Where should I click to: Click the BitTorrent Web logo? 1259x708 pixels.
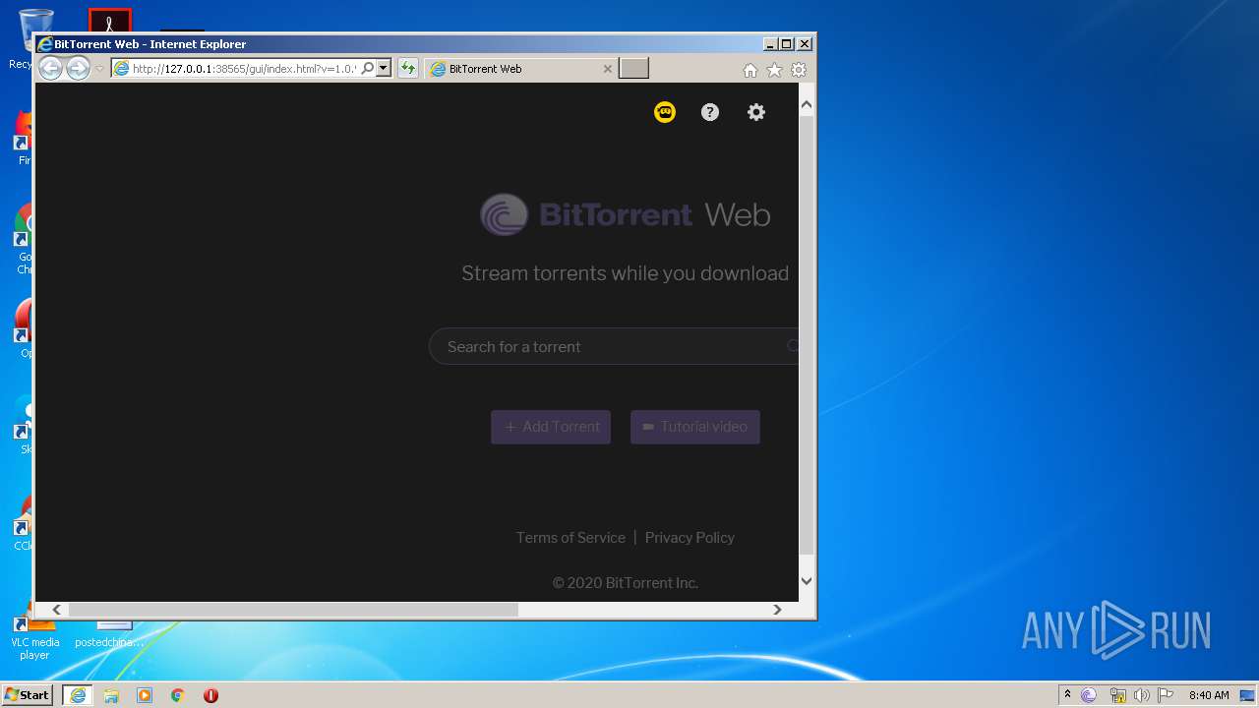pos(625,214)
